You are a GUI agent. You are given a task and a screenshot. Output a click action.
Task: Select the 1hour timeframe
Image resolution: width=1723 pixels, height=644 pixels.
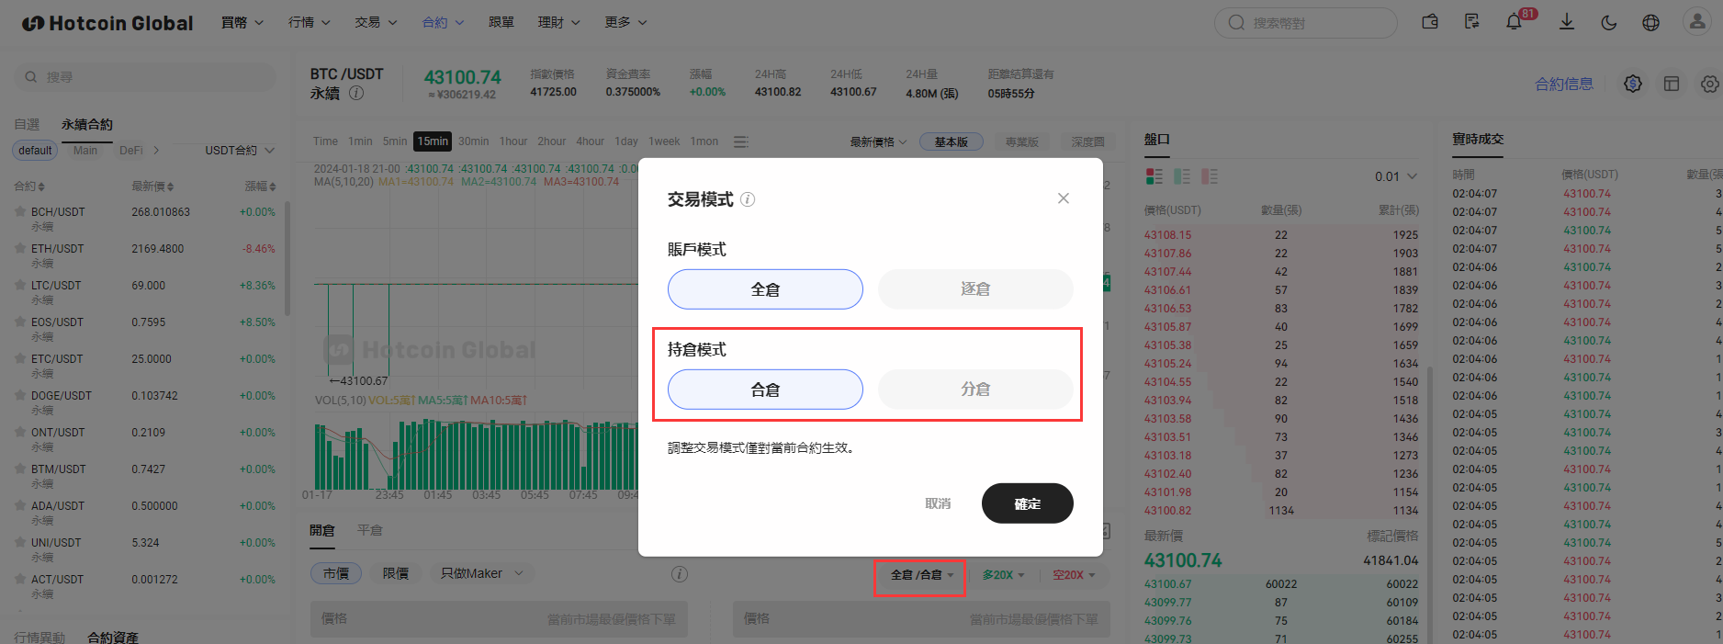point(513,141)
